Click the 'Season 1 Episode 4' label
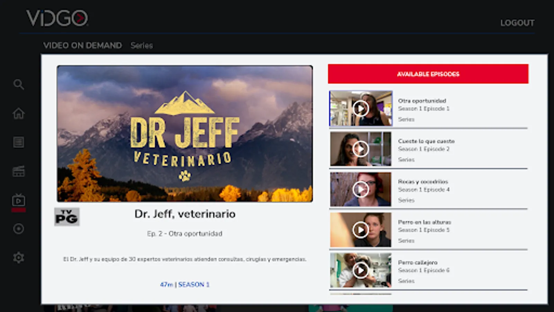 click(x=423, y=190)
